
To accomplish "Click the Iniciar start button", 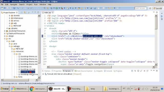I will (5, 89).
